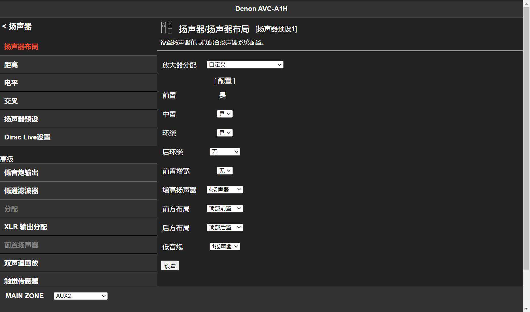
Task: Open 双声道回放 in the sidebar
Action: click(21, 263)
